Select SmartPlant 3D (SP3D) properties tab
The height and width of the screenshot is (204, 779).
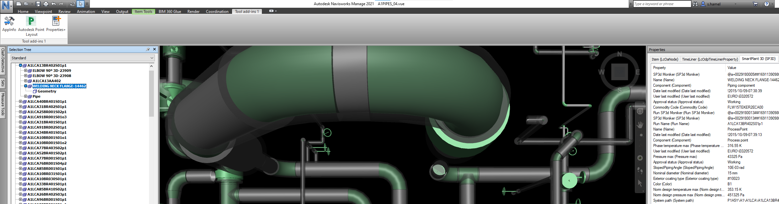click(x=758, y=59)
